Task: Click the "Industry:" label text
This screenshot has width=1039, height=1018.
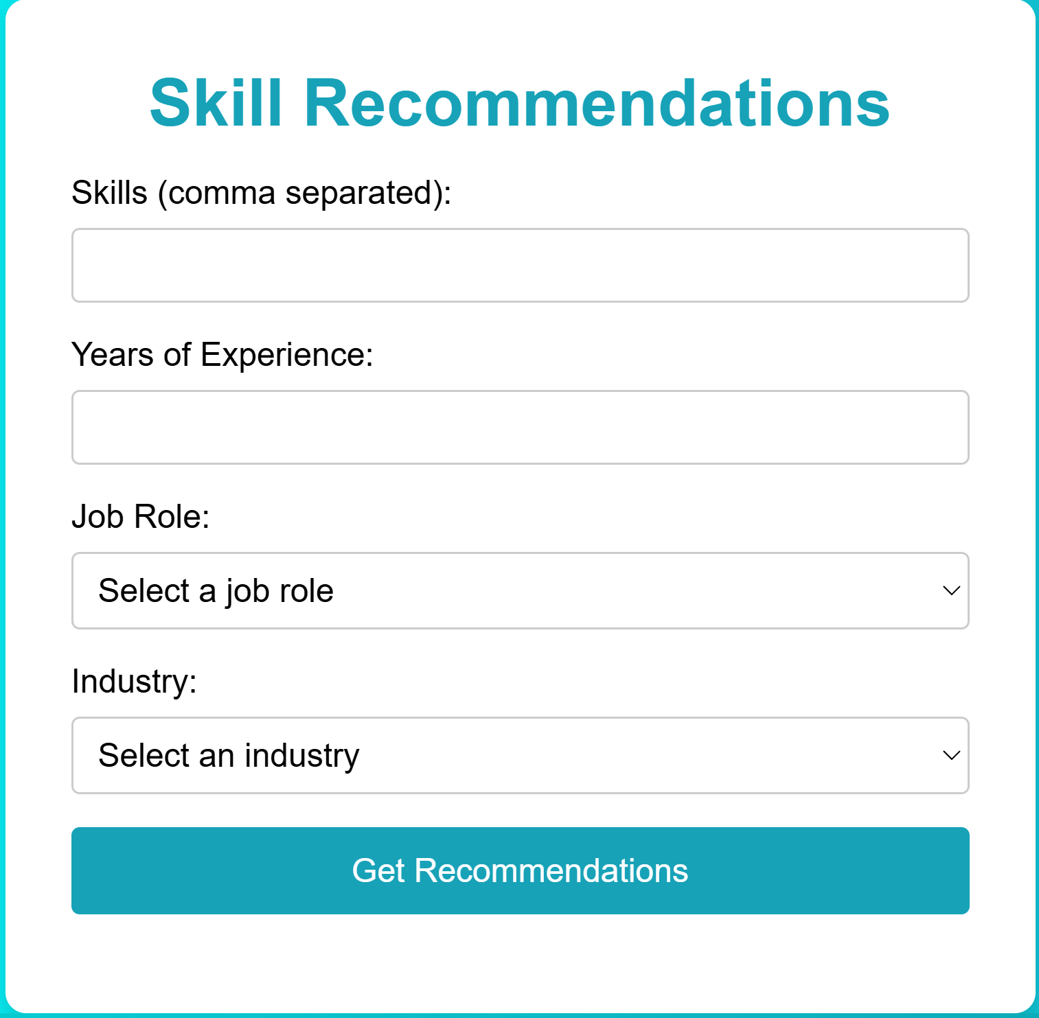Action: click(135, 682)
